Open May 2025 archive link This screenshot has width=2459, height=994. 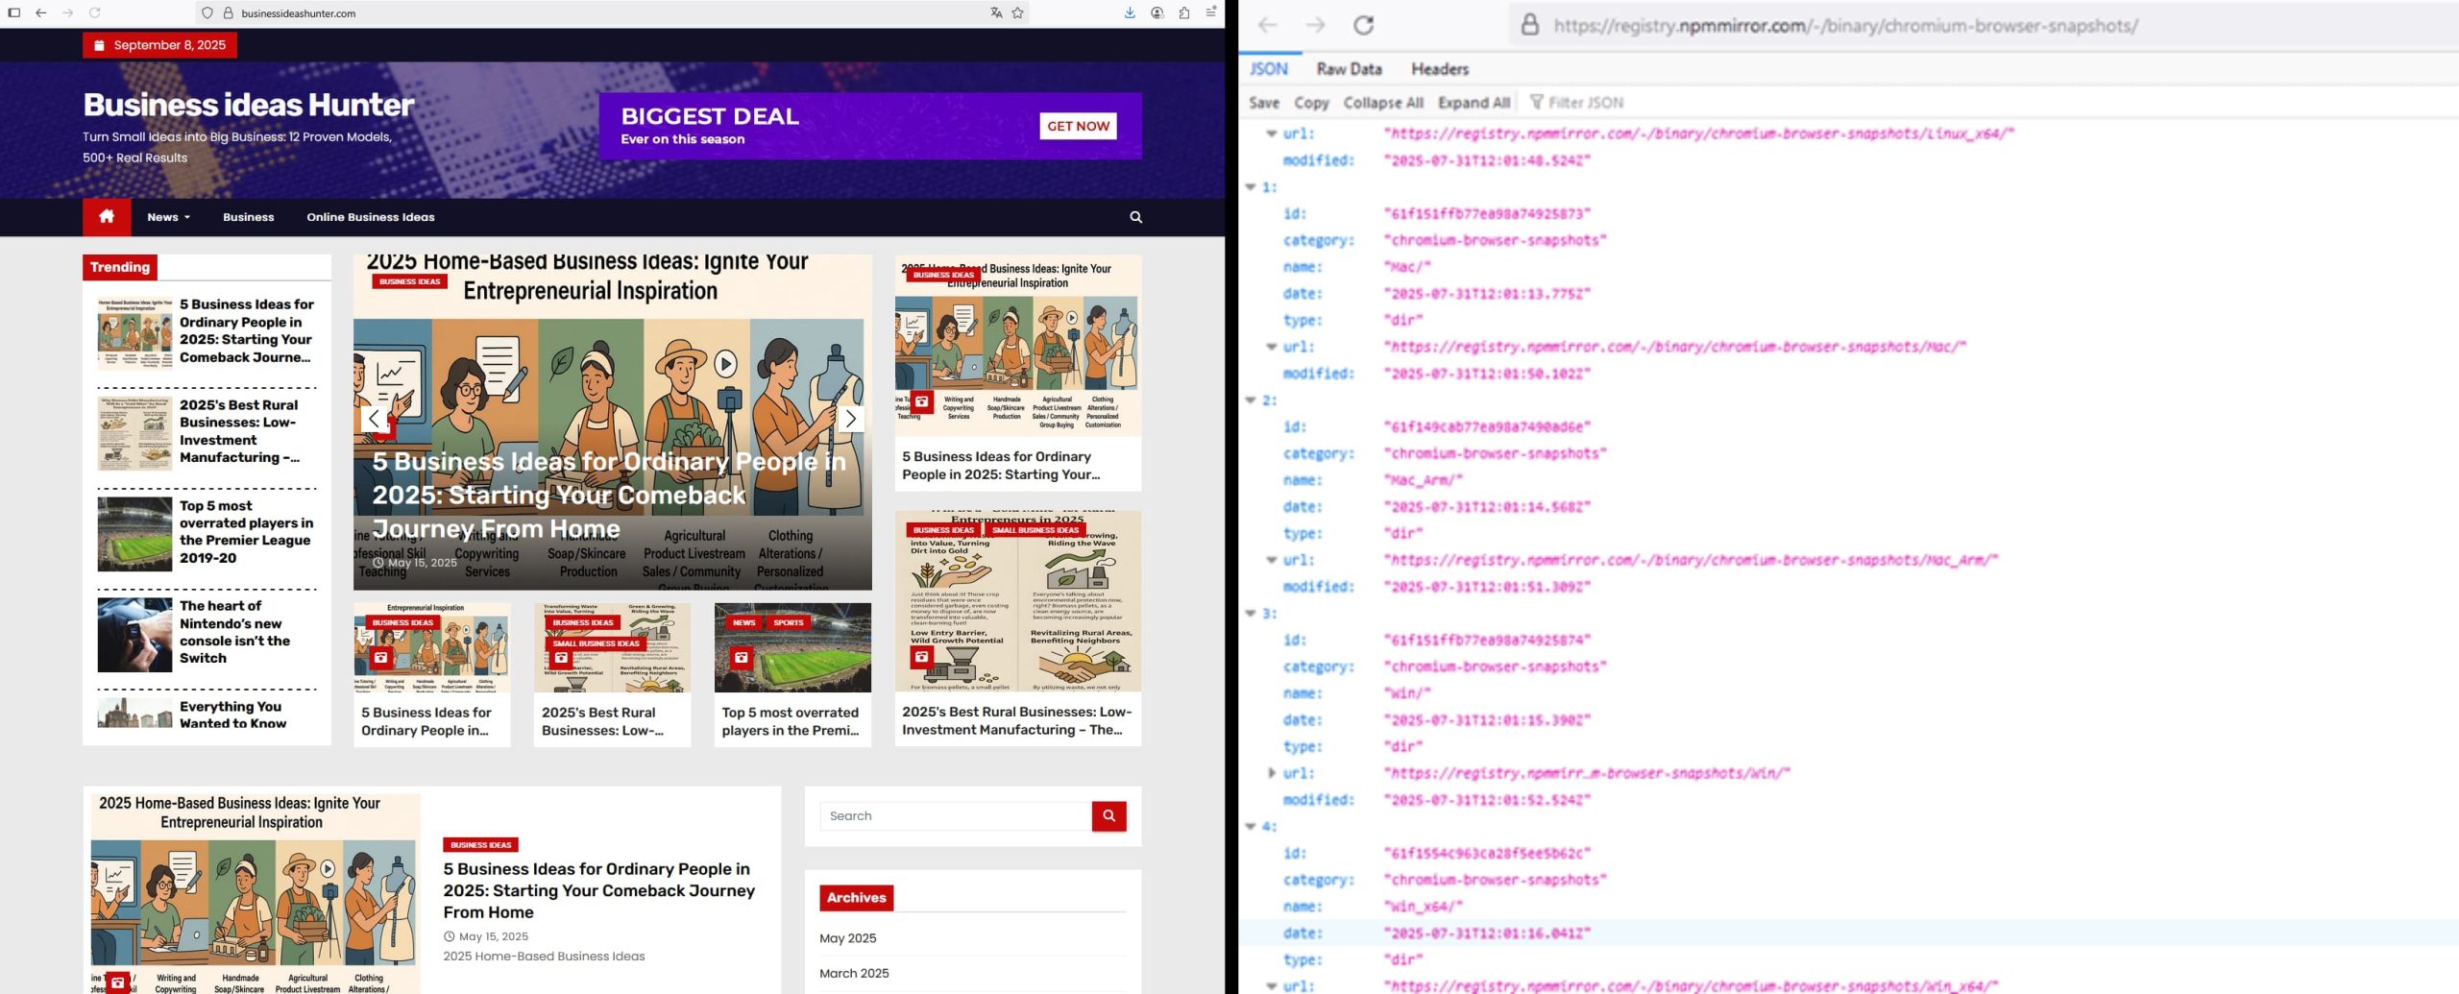click(847, 938)
